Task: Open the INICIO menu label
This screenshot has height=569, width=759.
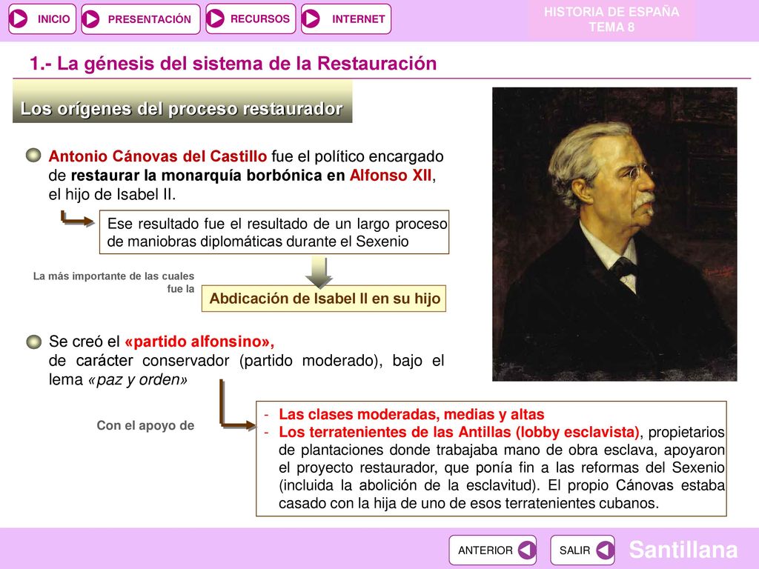Action: (53, 19)
